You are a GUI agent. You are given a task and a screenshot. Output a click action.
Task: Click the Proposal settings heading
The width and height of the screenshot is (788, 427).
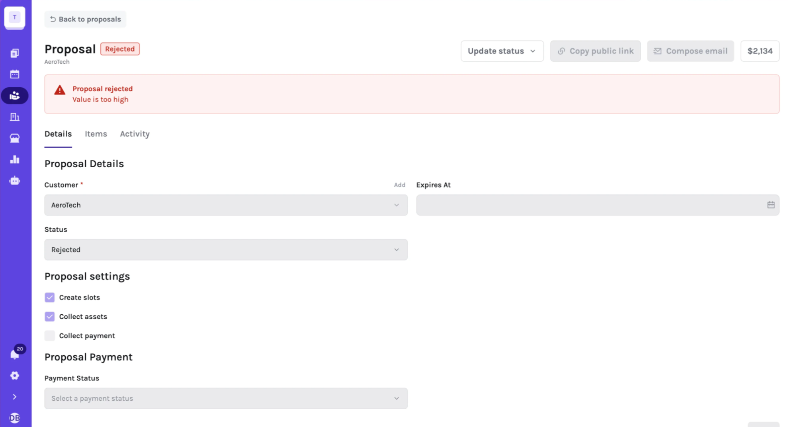click(87, 276)
